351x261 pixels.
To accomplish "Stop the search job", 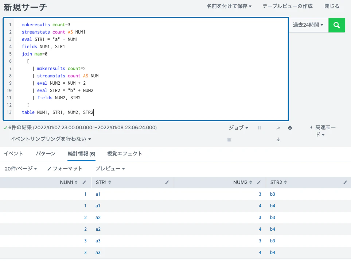I will (x=229, y=140).
